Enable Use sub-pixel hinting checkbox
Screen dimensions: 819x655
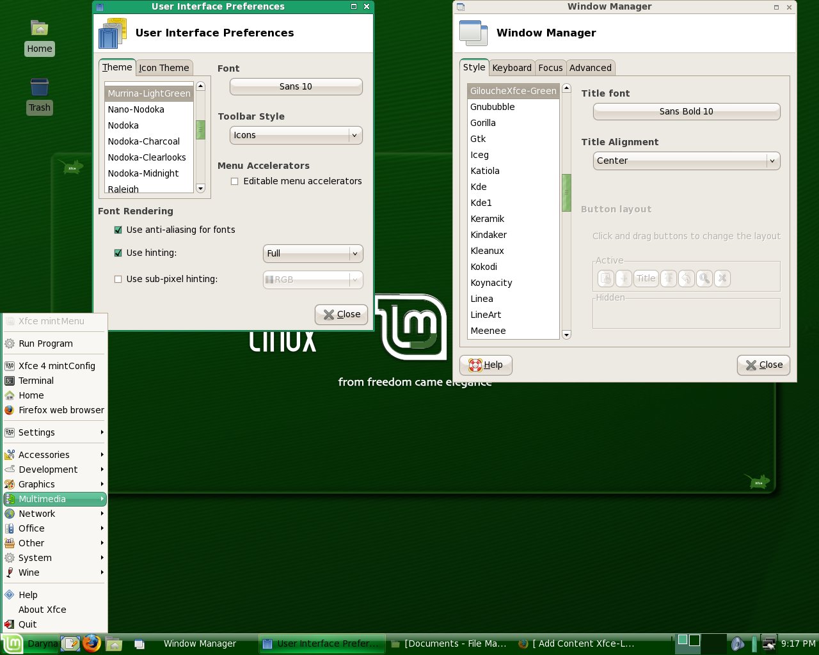pyautogui.click(x=118, y=280)
